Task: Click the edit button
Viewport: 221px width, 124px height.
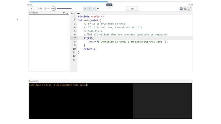Action: tap(132, 9)
